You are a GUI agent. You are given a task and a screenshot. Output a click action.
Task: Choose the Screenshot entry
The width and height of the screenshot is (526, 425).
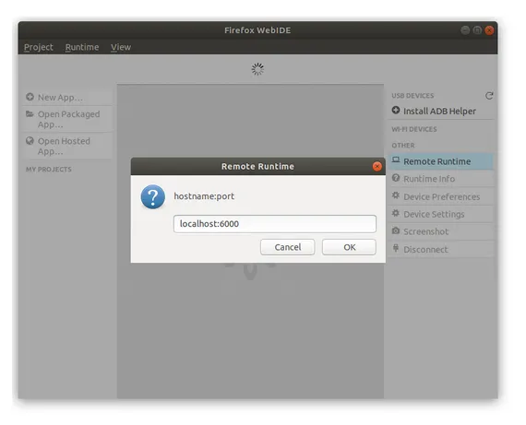pos(441,231)
